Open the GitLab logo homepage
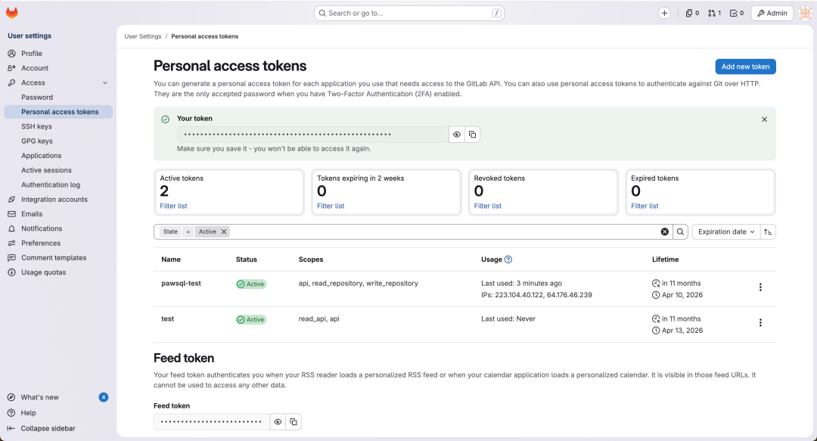This screenshot has height=441, width=817. (12, 13)
